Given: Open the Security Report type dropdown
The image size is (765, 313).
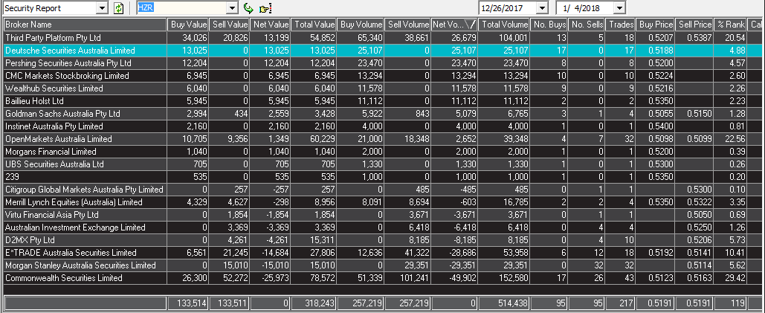Looking at the screenshot, I should coord(101,7).
